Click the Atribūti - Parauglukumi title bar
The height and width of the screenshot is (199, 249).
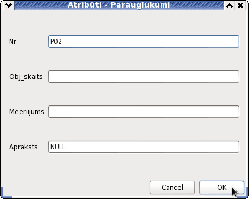pyautogui.click(x=119, y=5)
